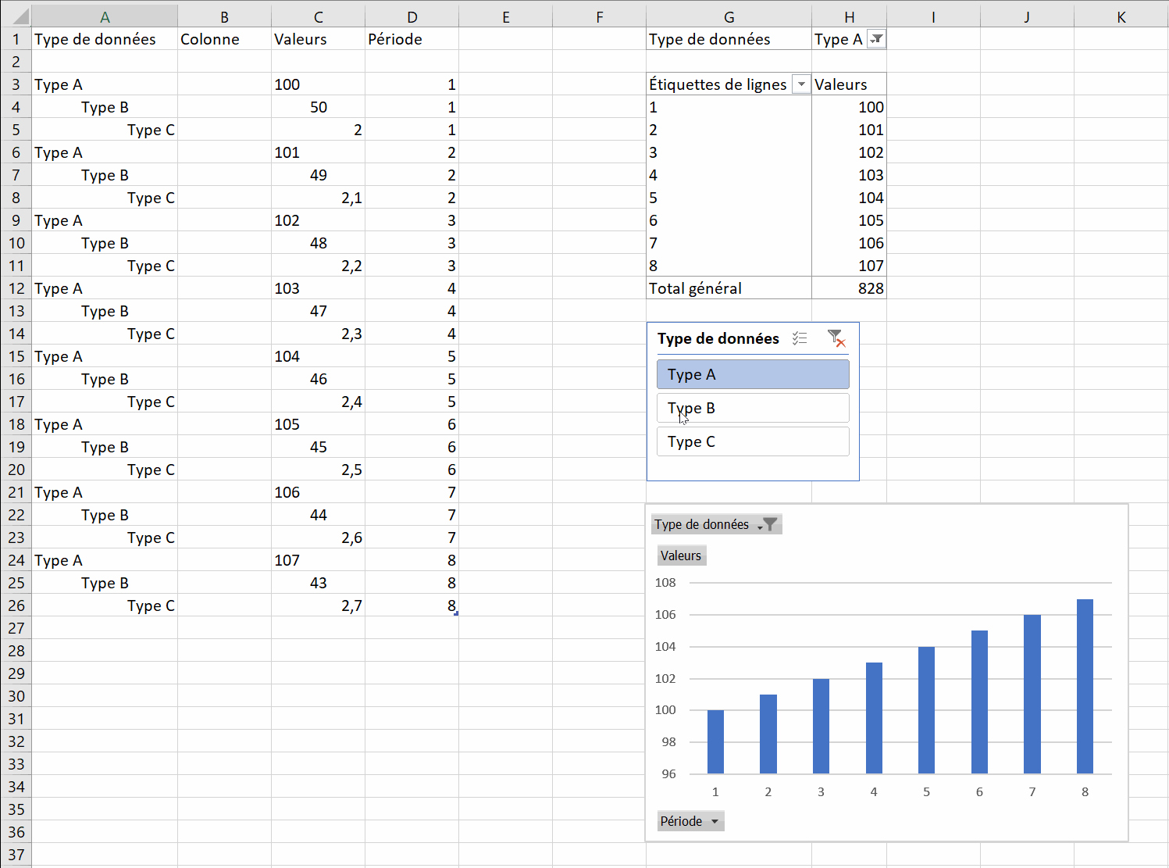The width and height of the screenshot is (1169, 868).
Task: Select Type C in the slicer
Action: 753,441
